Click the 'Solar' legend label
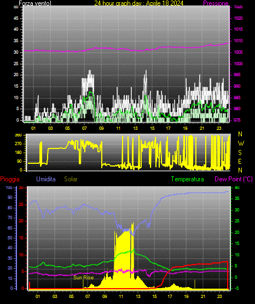The image size is (255, 304). (71, 179)
